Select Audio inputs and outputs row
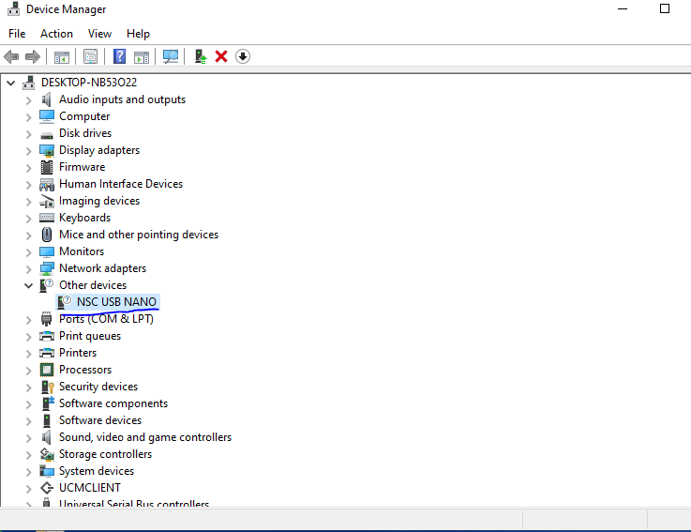691x532 pixels. pos(123,99)
